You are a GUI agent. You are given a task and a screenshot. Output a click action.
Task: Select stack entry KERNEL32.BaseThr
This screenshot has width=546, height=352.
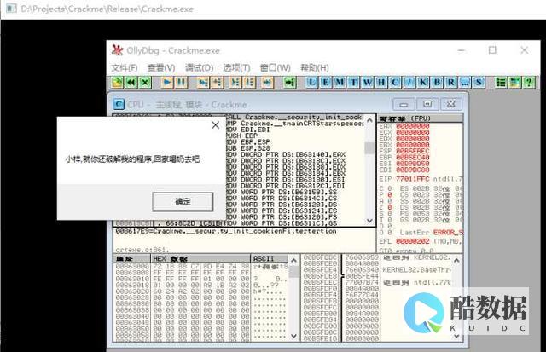click(416, 270)
